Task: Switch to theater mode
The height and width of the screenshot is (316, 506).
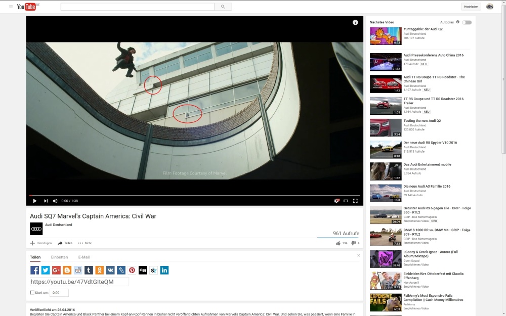Action: tap(346, 201)
